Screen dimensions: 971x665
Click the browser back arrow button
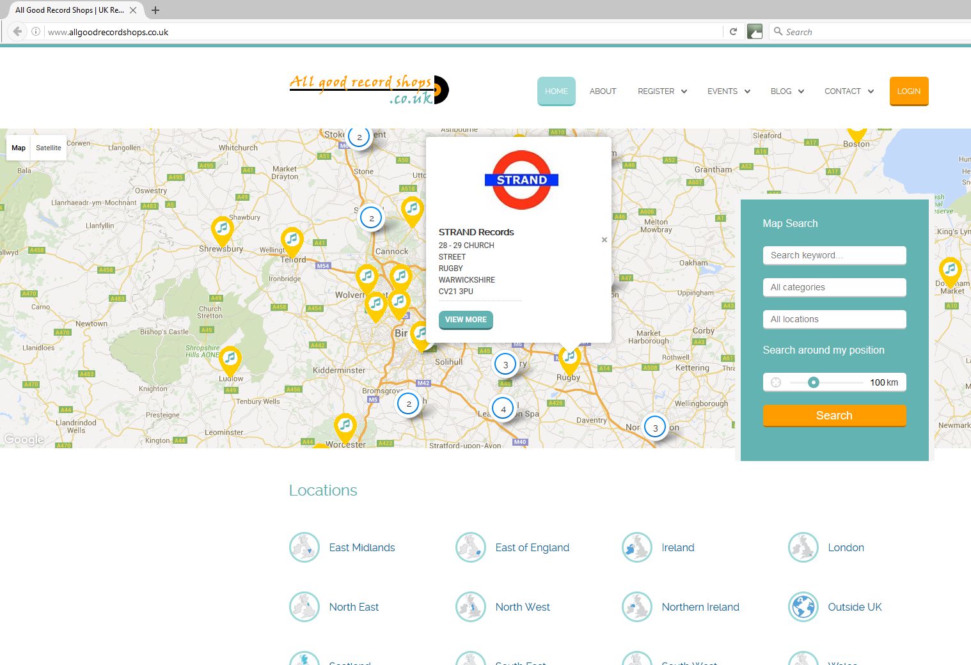(17, 31)
